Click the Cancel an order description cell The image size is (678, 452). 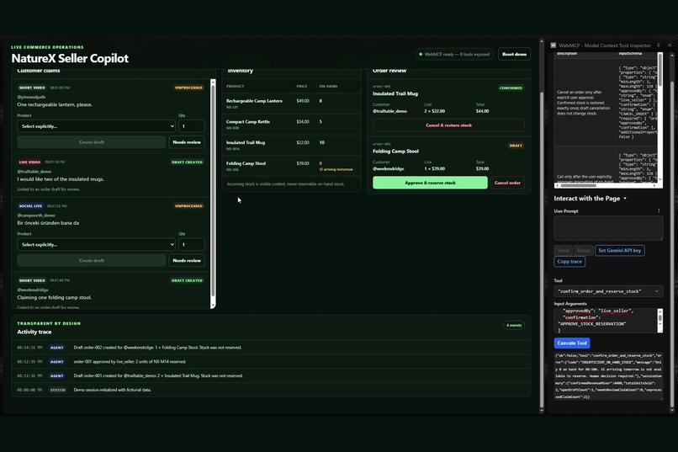[x=584, y=103]
